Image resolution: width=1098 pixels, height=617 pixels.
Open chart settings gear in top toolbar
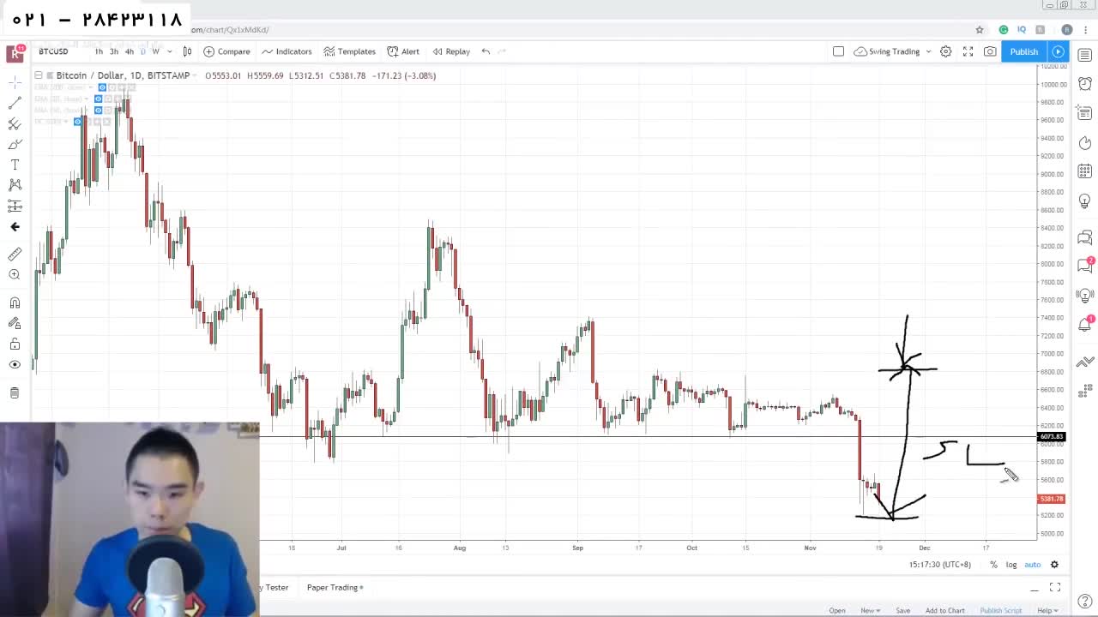[945, 51]
